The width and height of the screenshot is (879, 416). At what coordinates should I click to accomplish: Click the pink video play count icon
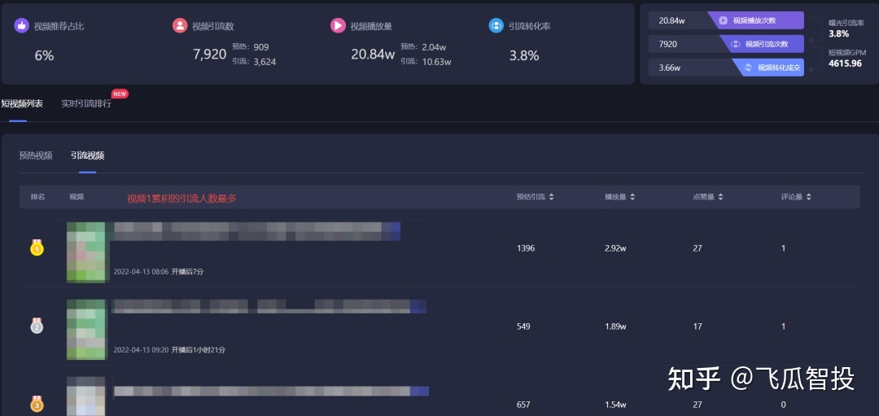coord(338,26)
